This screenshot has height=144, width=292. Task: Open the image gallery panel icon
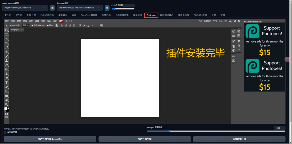point(234,60)
